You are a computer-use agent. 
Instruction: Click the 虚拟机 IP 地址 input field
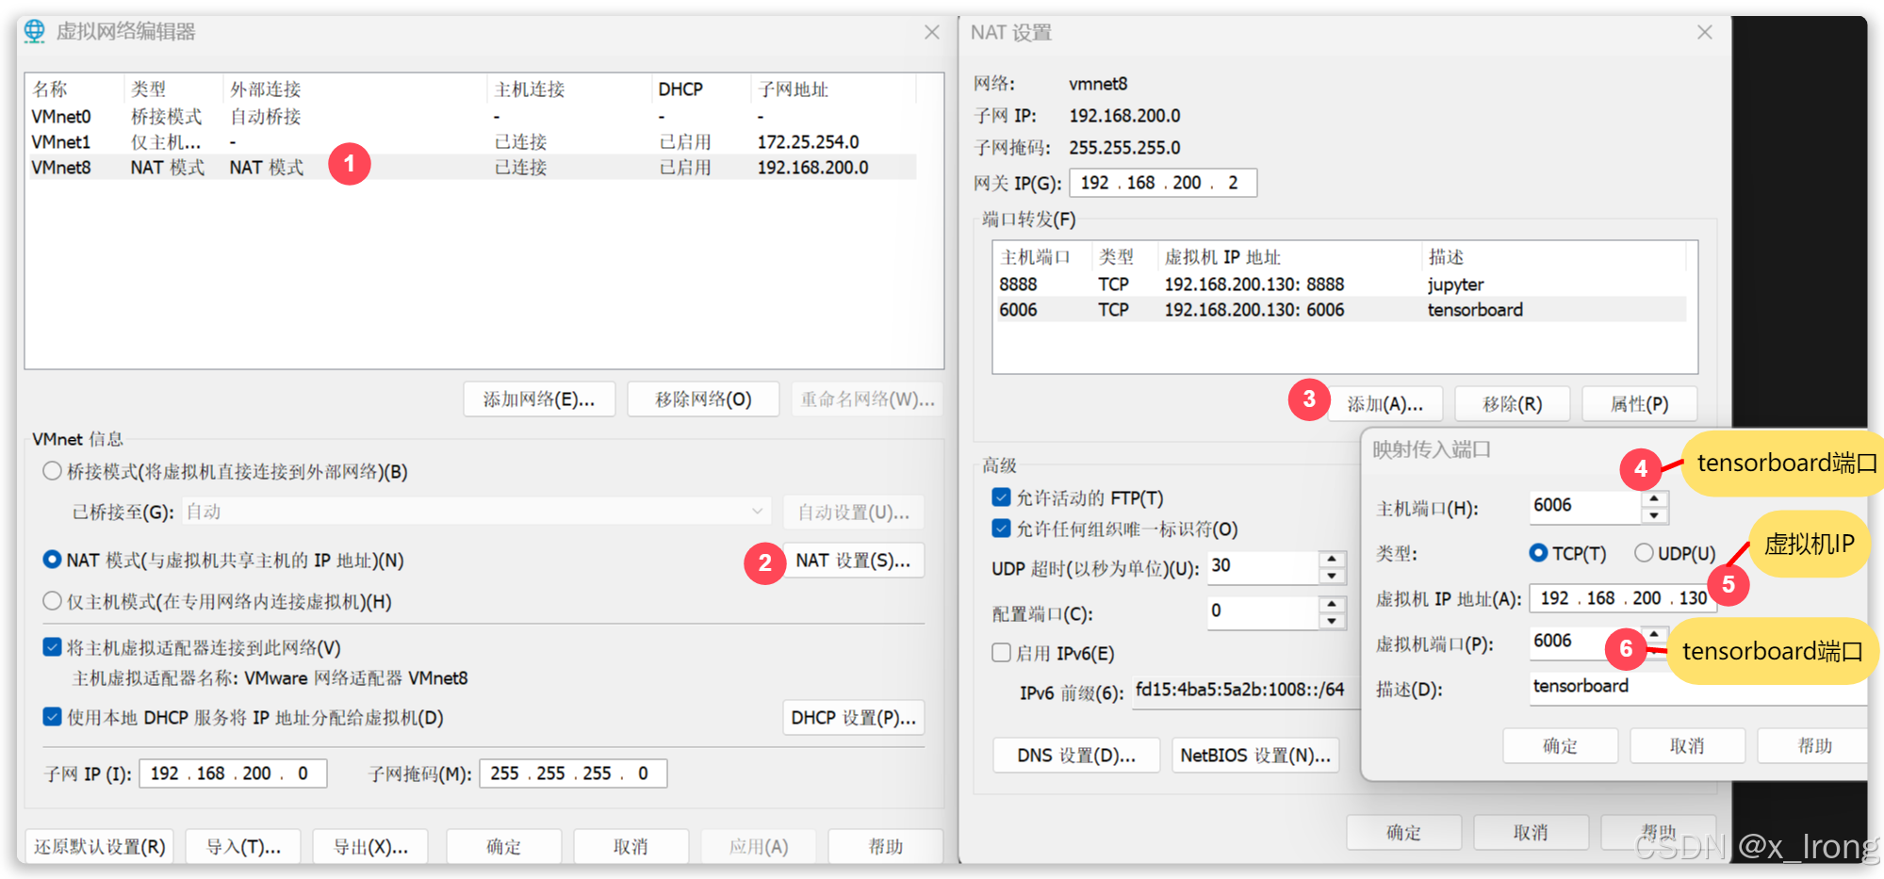click(1623, 598)
